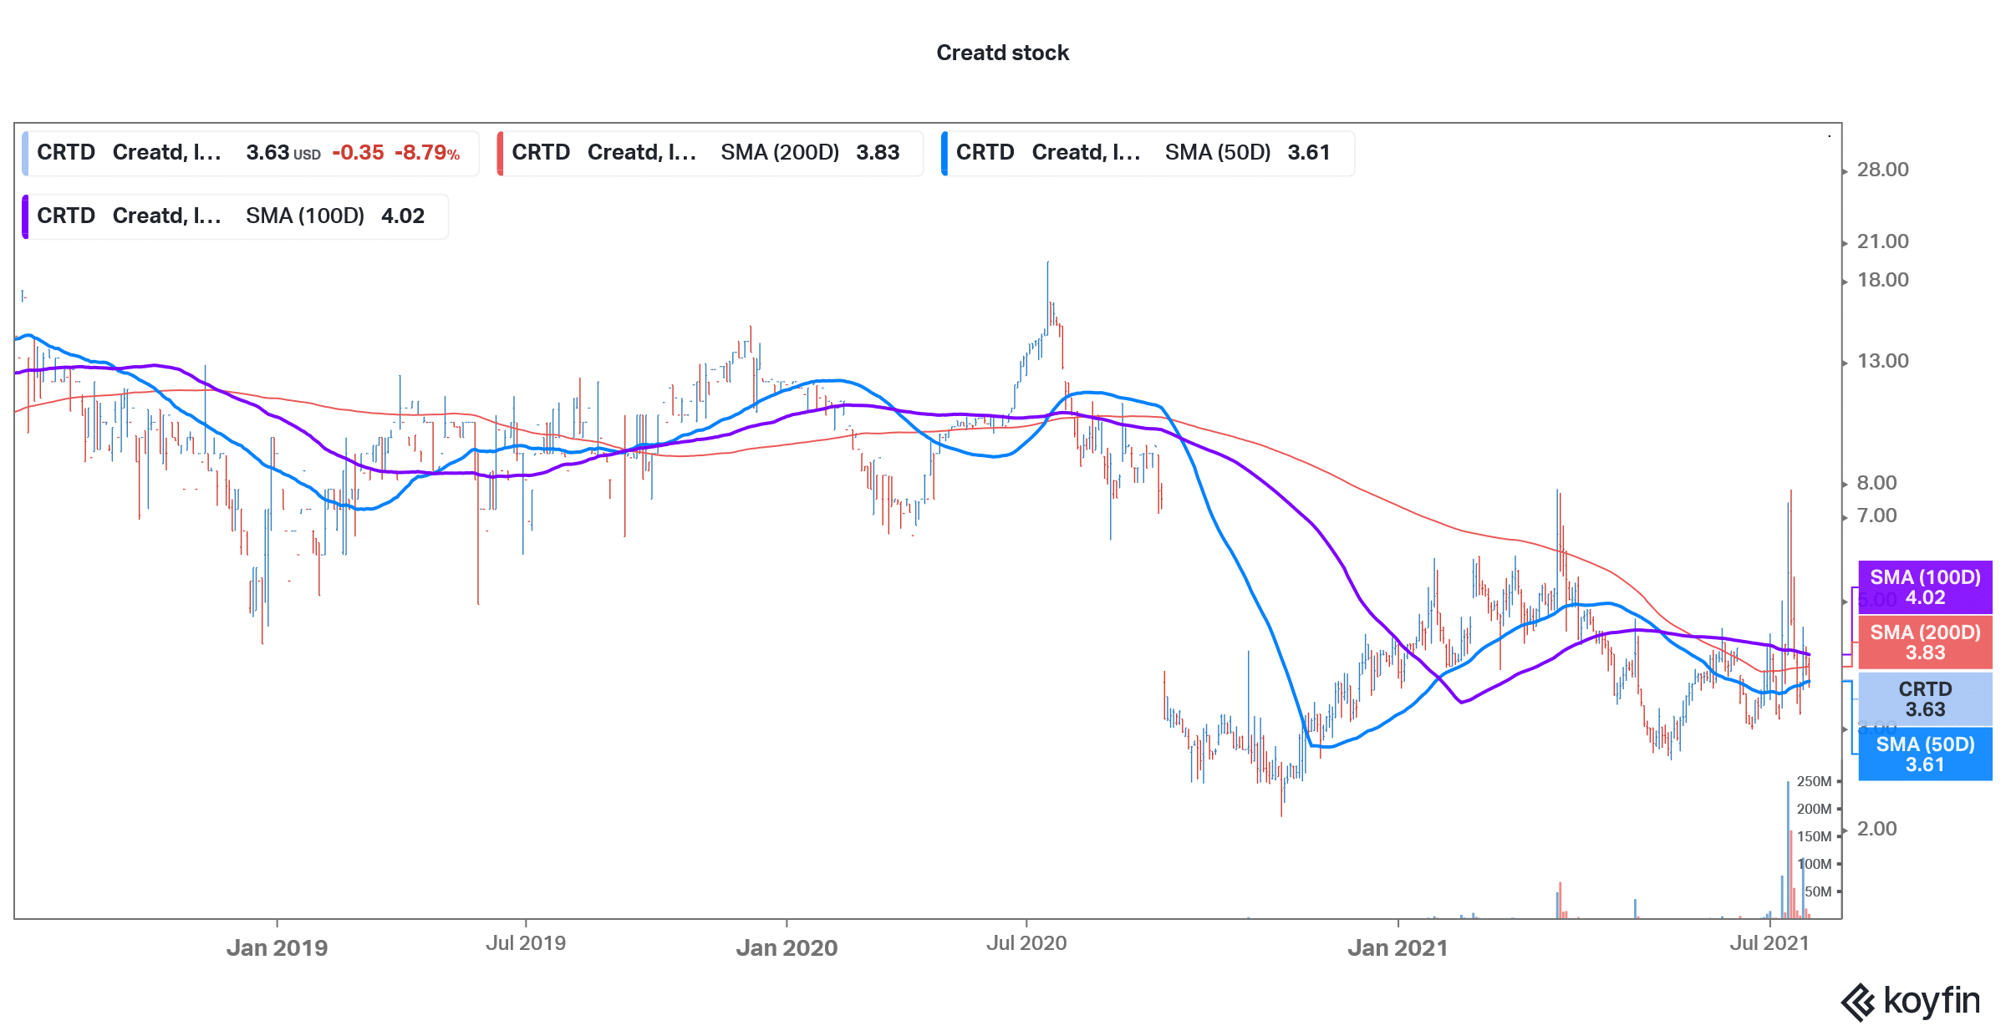This screenshot has height=1036, width=2006.
Task: Click the blue SMA 50D legend color bar
Action: click(x=944, y=153)
